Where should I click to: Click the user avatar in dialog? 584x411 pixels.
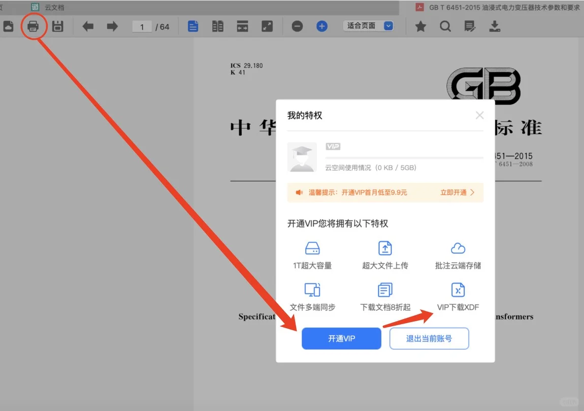click(x=302, y=157)
